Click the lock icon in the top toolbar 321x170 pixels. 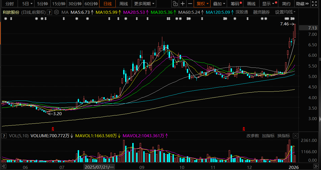(175, 4)
